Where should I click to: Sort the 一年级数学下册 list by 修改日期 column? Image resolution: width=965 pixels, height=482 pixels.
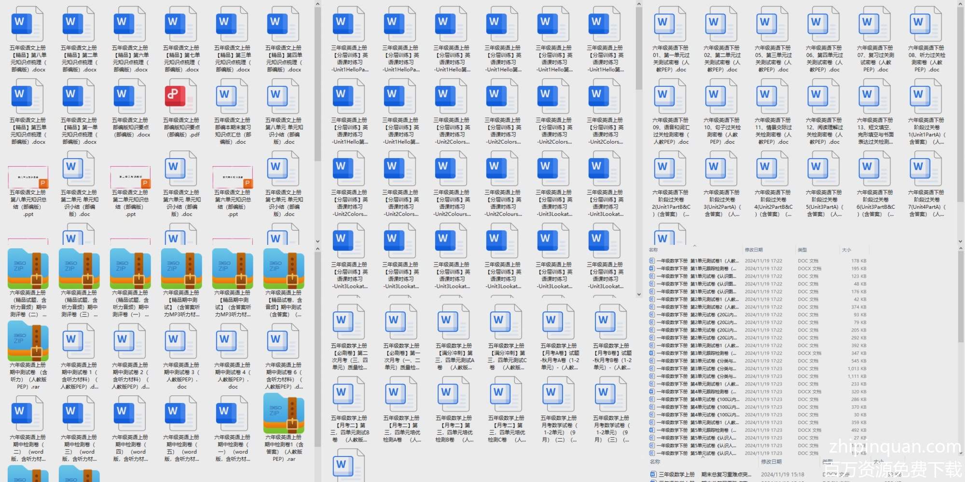(x=754, y=250)
